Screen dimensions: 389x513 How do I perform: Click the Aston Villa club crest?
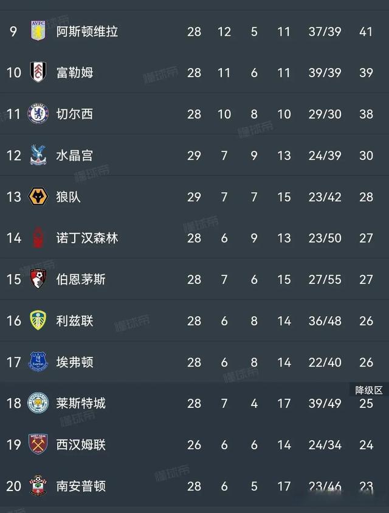[x=38, y=31]
